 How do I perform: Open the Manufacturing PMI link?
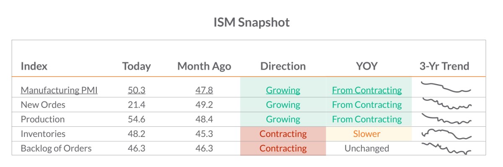point(59,90)
